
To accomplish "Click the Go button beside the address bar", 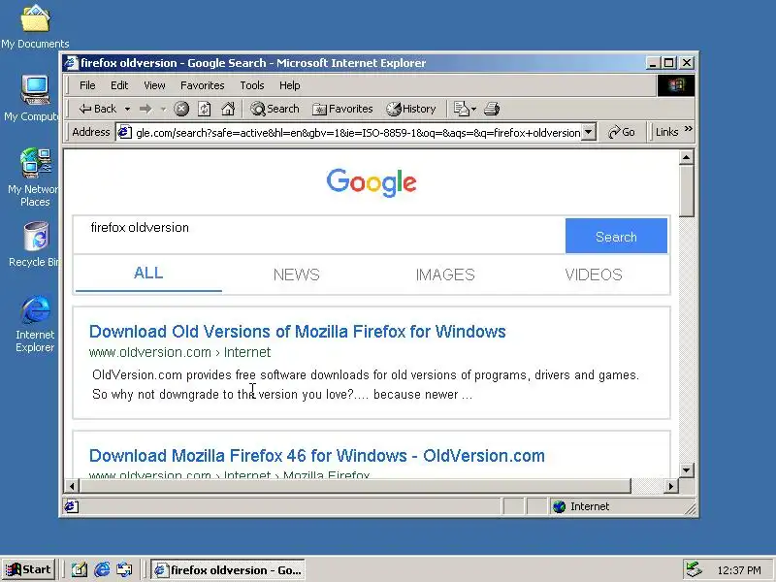I will pyautogui.click(x=622, y=132).
